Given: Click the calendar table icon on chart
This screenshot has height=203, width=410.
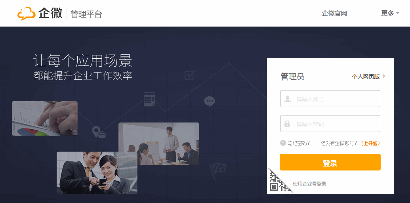Looking at the screenshot, I should pyautogui.click(x=150, y=100).
